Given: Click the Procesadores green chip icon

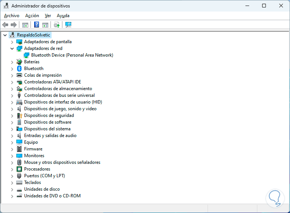Looking at the screenshot, I should 19,169.
